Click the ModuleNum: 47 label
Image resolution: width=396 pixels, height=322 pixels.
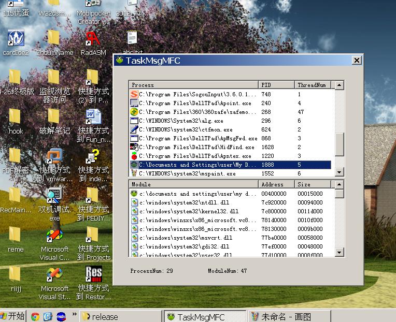coord(228,271)
